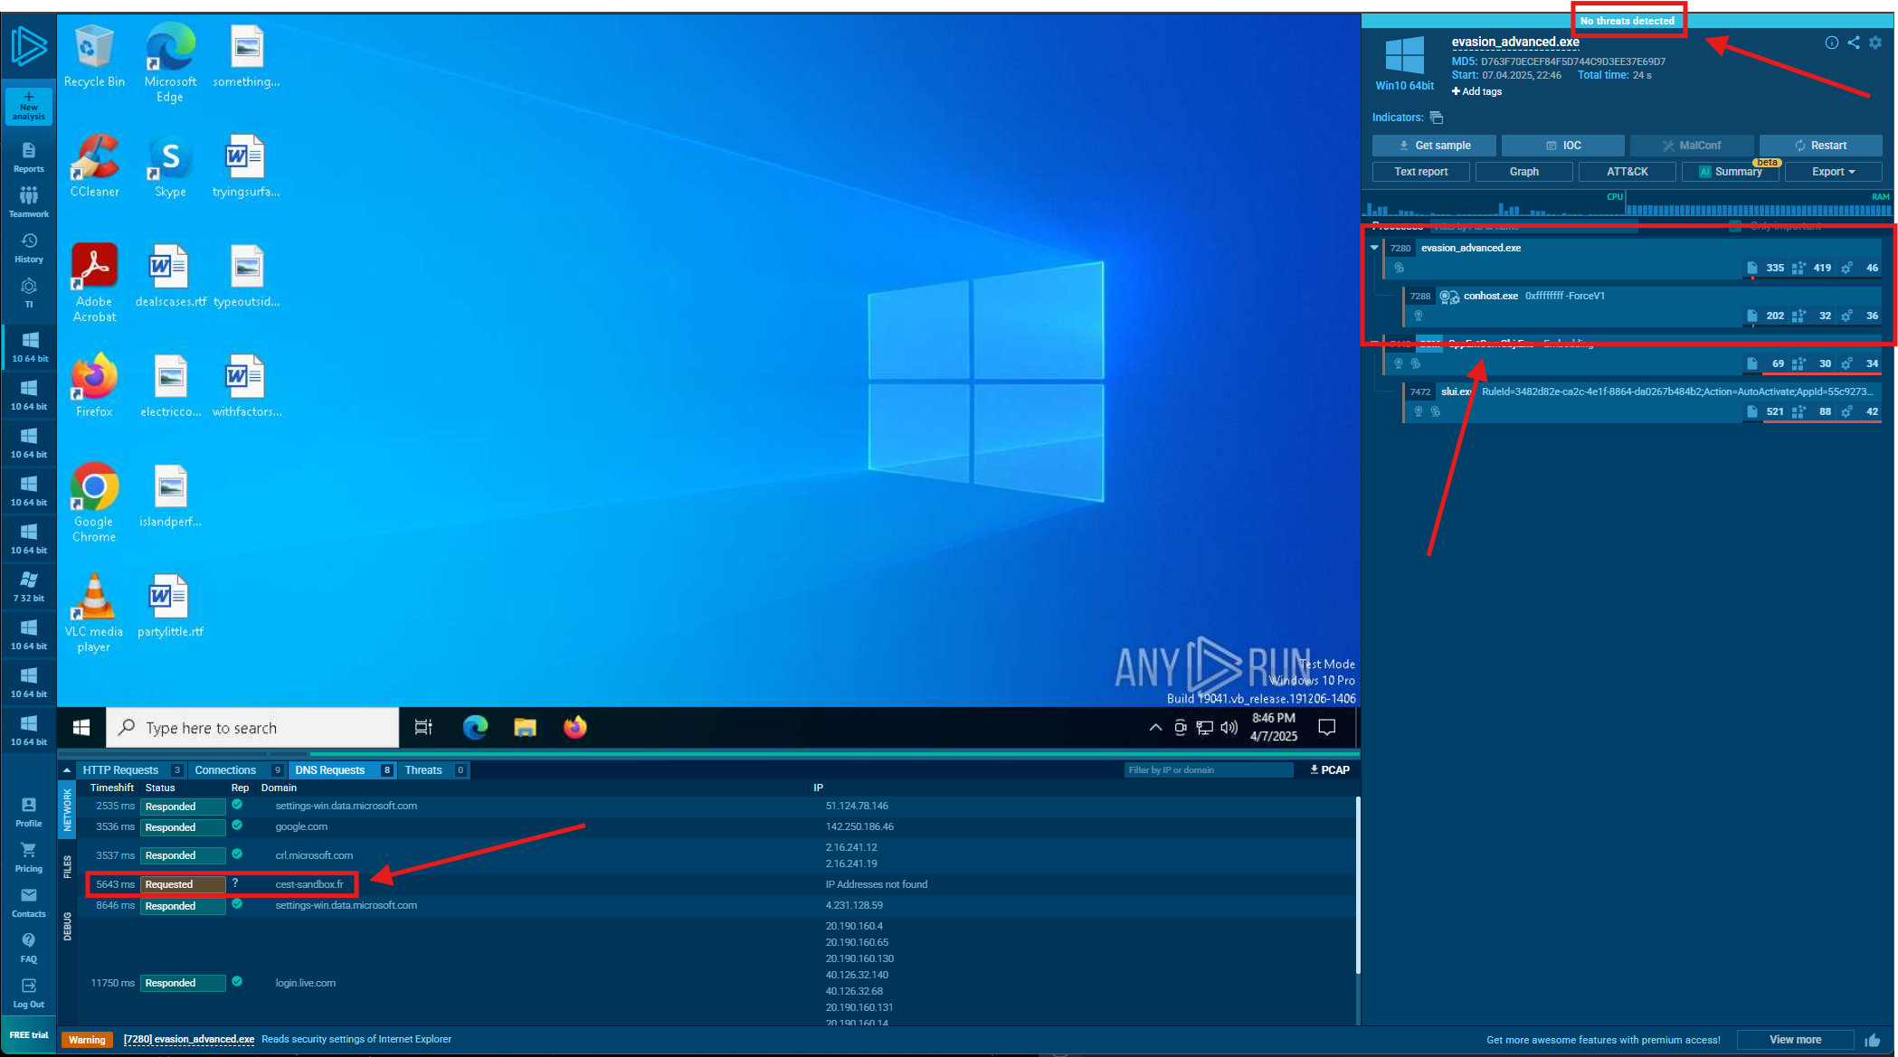Open the Teamwork sidebar section
1898x1057 pixels.
pos(29,203)
